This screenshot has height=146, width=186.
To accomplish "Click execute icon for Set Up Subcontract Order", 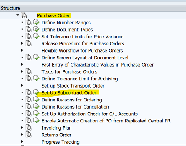I will click(36, 93).
